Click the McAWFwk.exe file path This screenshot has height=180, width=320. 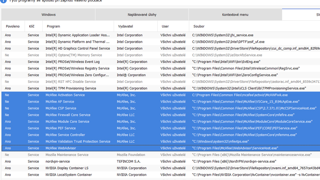tap(240, 95)
